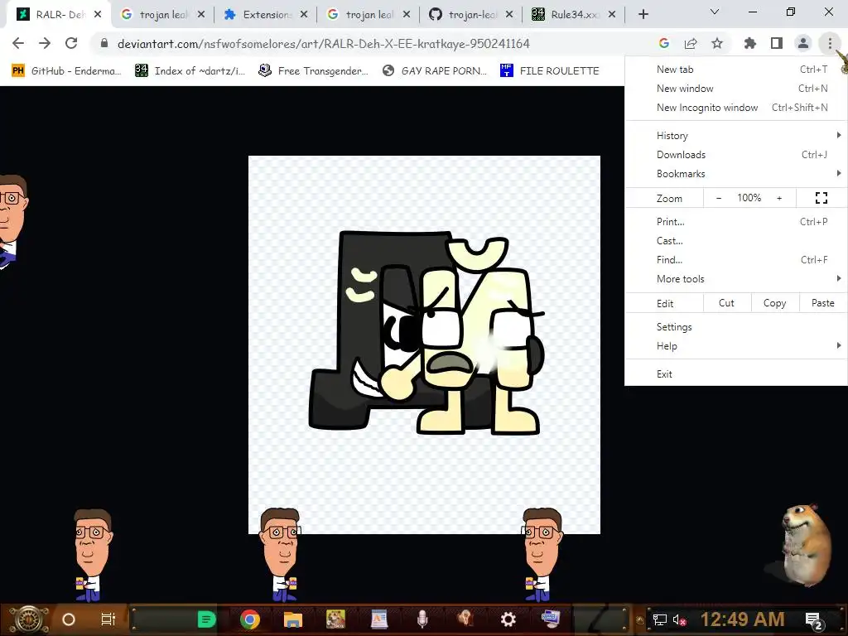The image size is (848, 636).
Task: Increase zoom with the plus button
Action: [779, 198]
